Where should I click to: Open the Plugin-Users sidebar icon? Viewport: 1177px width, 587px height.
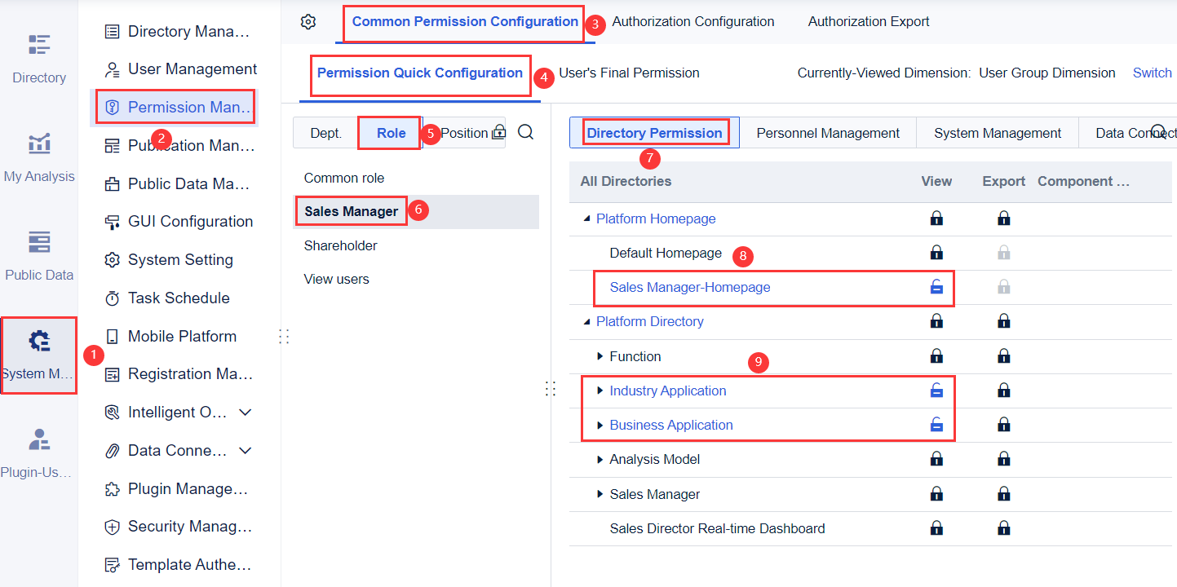[x=38, y=452]
